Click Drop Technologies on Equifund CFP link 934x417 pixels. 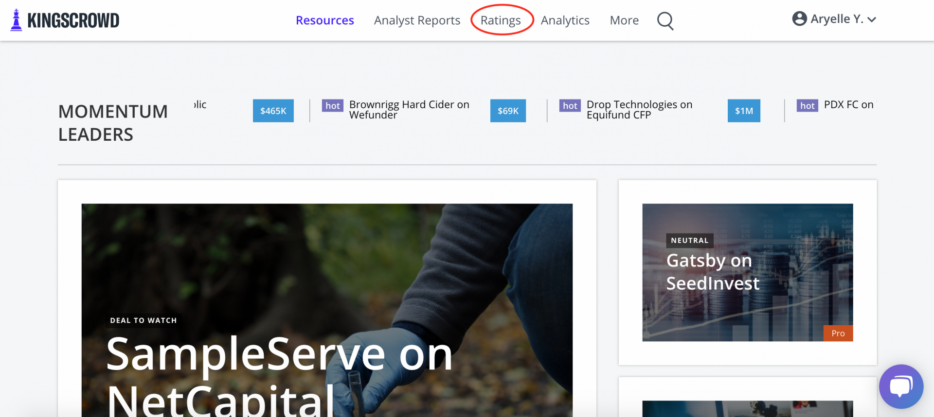click(639, 110)
